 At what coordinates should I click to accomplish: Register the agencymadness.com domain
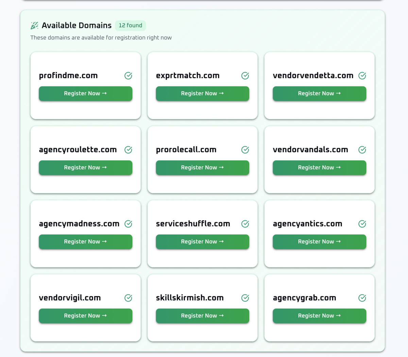pyautogui.click(x=85, y=242)
